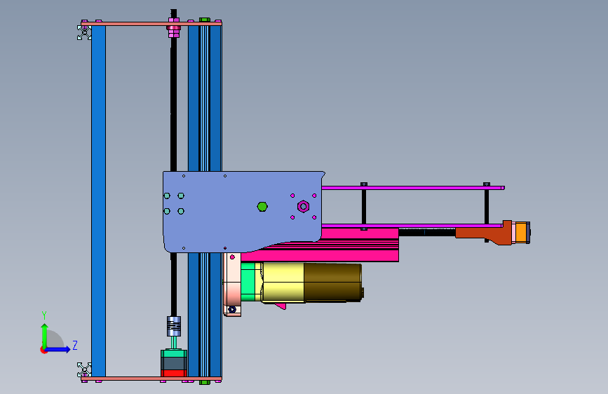Select the gray stepper motor body at bottom
The height and width of the screenshot is (394, 608).
pyautogui.click(x=174, y=363)
